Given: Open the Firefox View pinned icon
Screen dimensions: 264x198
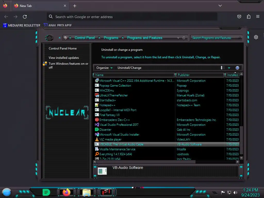Looking at the screenshot, I should click(x=5, y=6).
